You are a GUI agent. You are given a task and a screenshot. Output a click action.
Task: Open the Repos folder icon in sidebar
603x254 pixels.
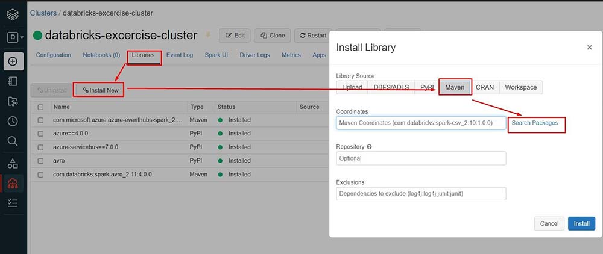tap(13, 101)
